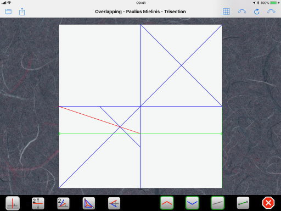The height and width of the screenshot is (211, 281).
Task: Tap the red delete X button
Action: click(268, 203)
